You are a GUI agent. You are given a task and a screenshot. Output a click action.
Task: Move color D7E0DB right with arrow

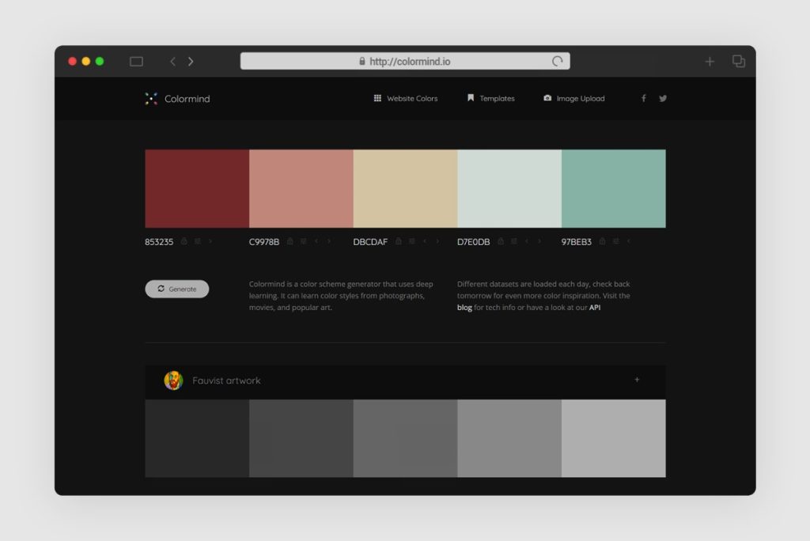coord(539,241)
